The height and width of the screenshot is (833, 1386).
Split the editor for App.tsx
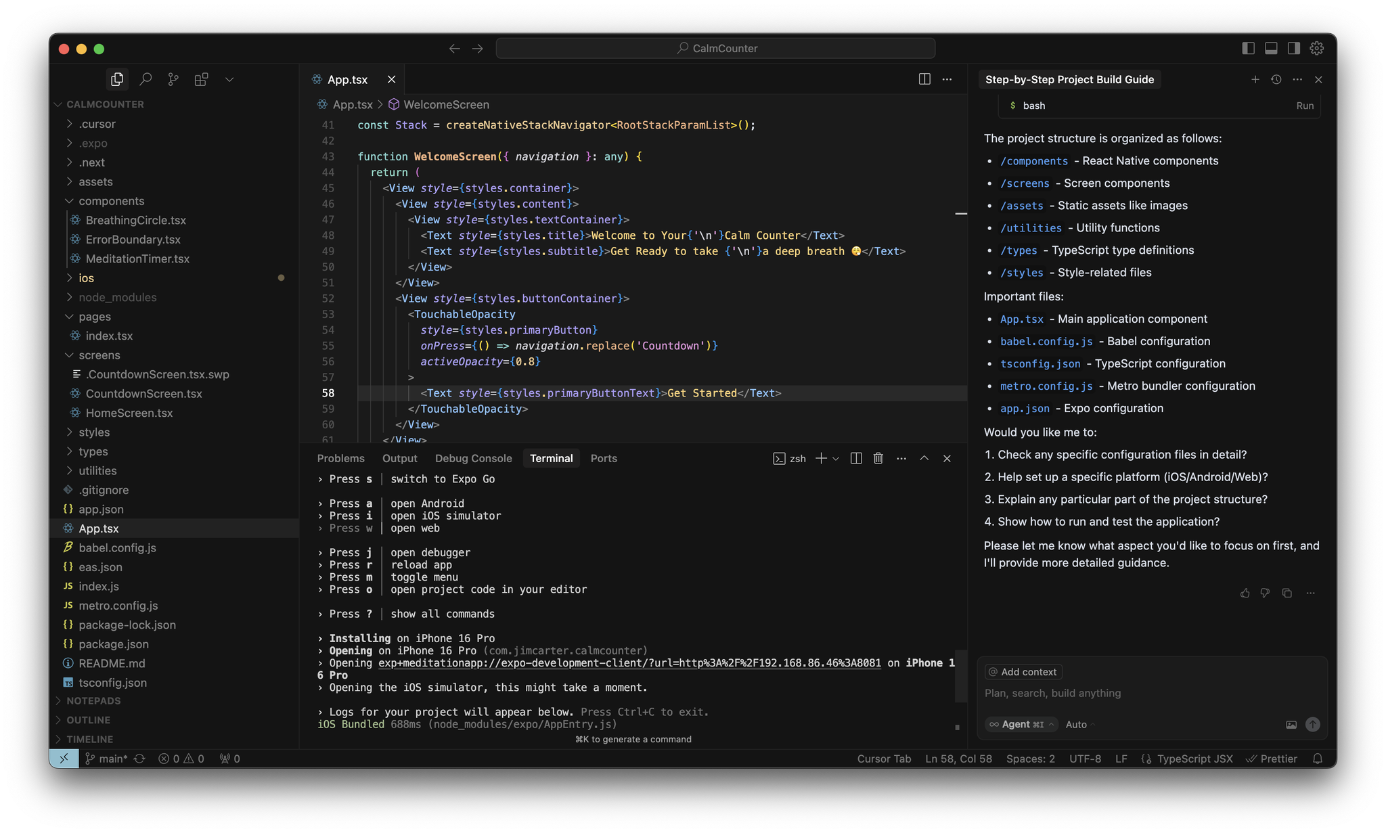(924, 79)
